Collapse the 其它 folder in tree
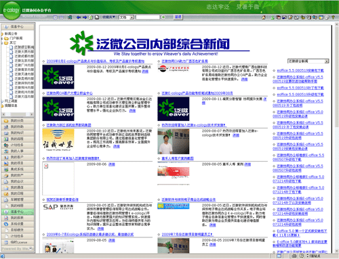Viewport: 339px width, 259px height. pyautogui.click(x=2, y=43)
